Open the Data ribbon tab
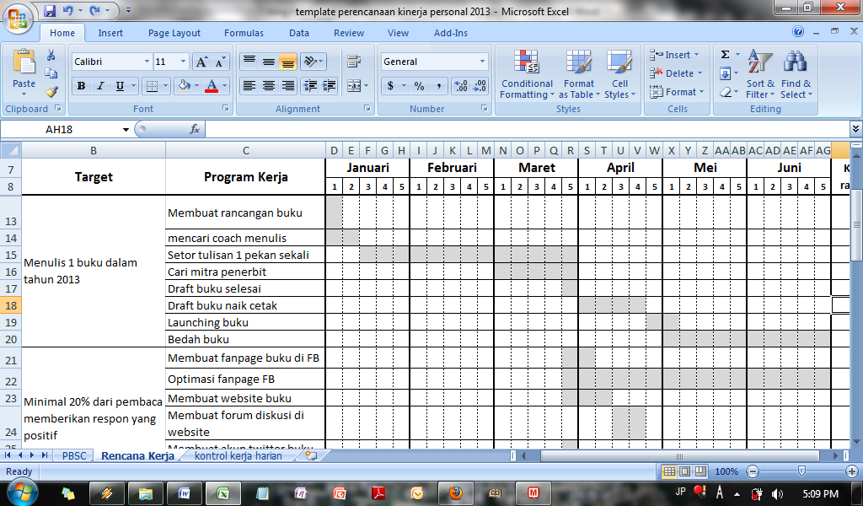 click(299, 33)
